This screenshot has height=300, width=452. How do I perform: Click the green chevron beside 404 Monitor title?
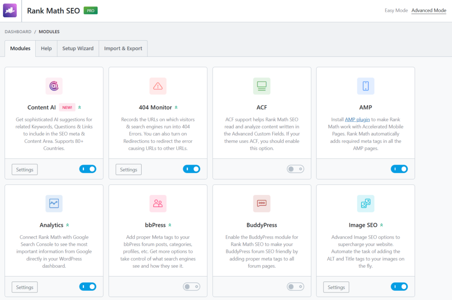[x=176, y=108]
